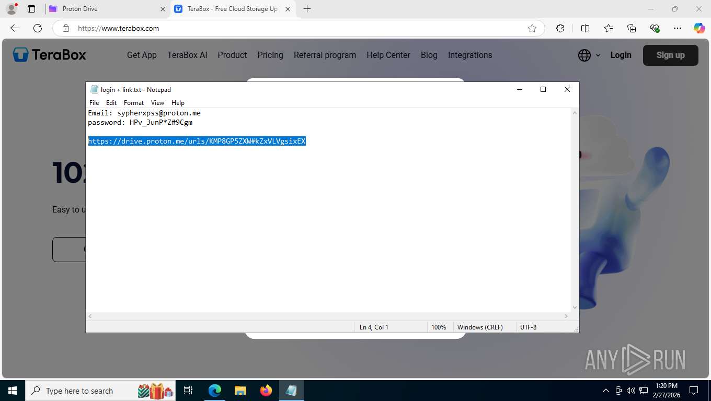Open Browser essentials heart icon
This screenshot has width=711, height=401.
coord(655,28)
